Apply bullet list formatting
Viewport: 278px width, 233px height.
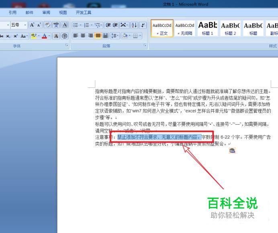tap(76, 25)
